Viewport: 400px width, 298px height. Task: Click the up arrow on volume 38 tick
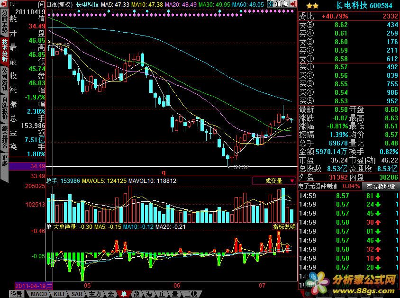pos(378,223)
